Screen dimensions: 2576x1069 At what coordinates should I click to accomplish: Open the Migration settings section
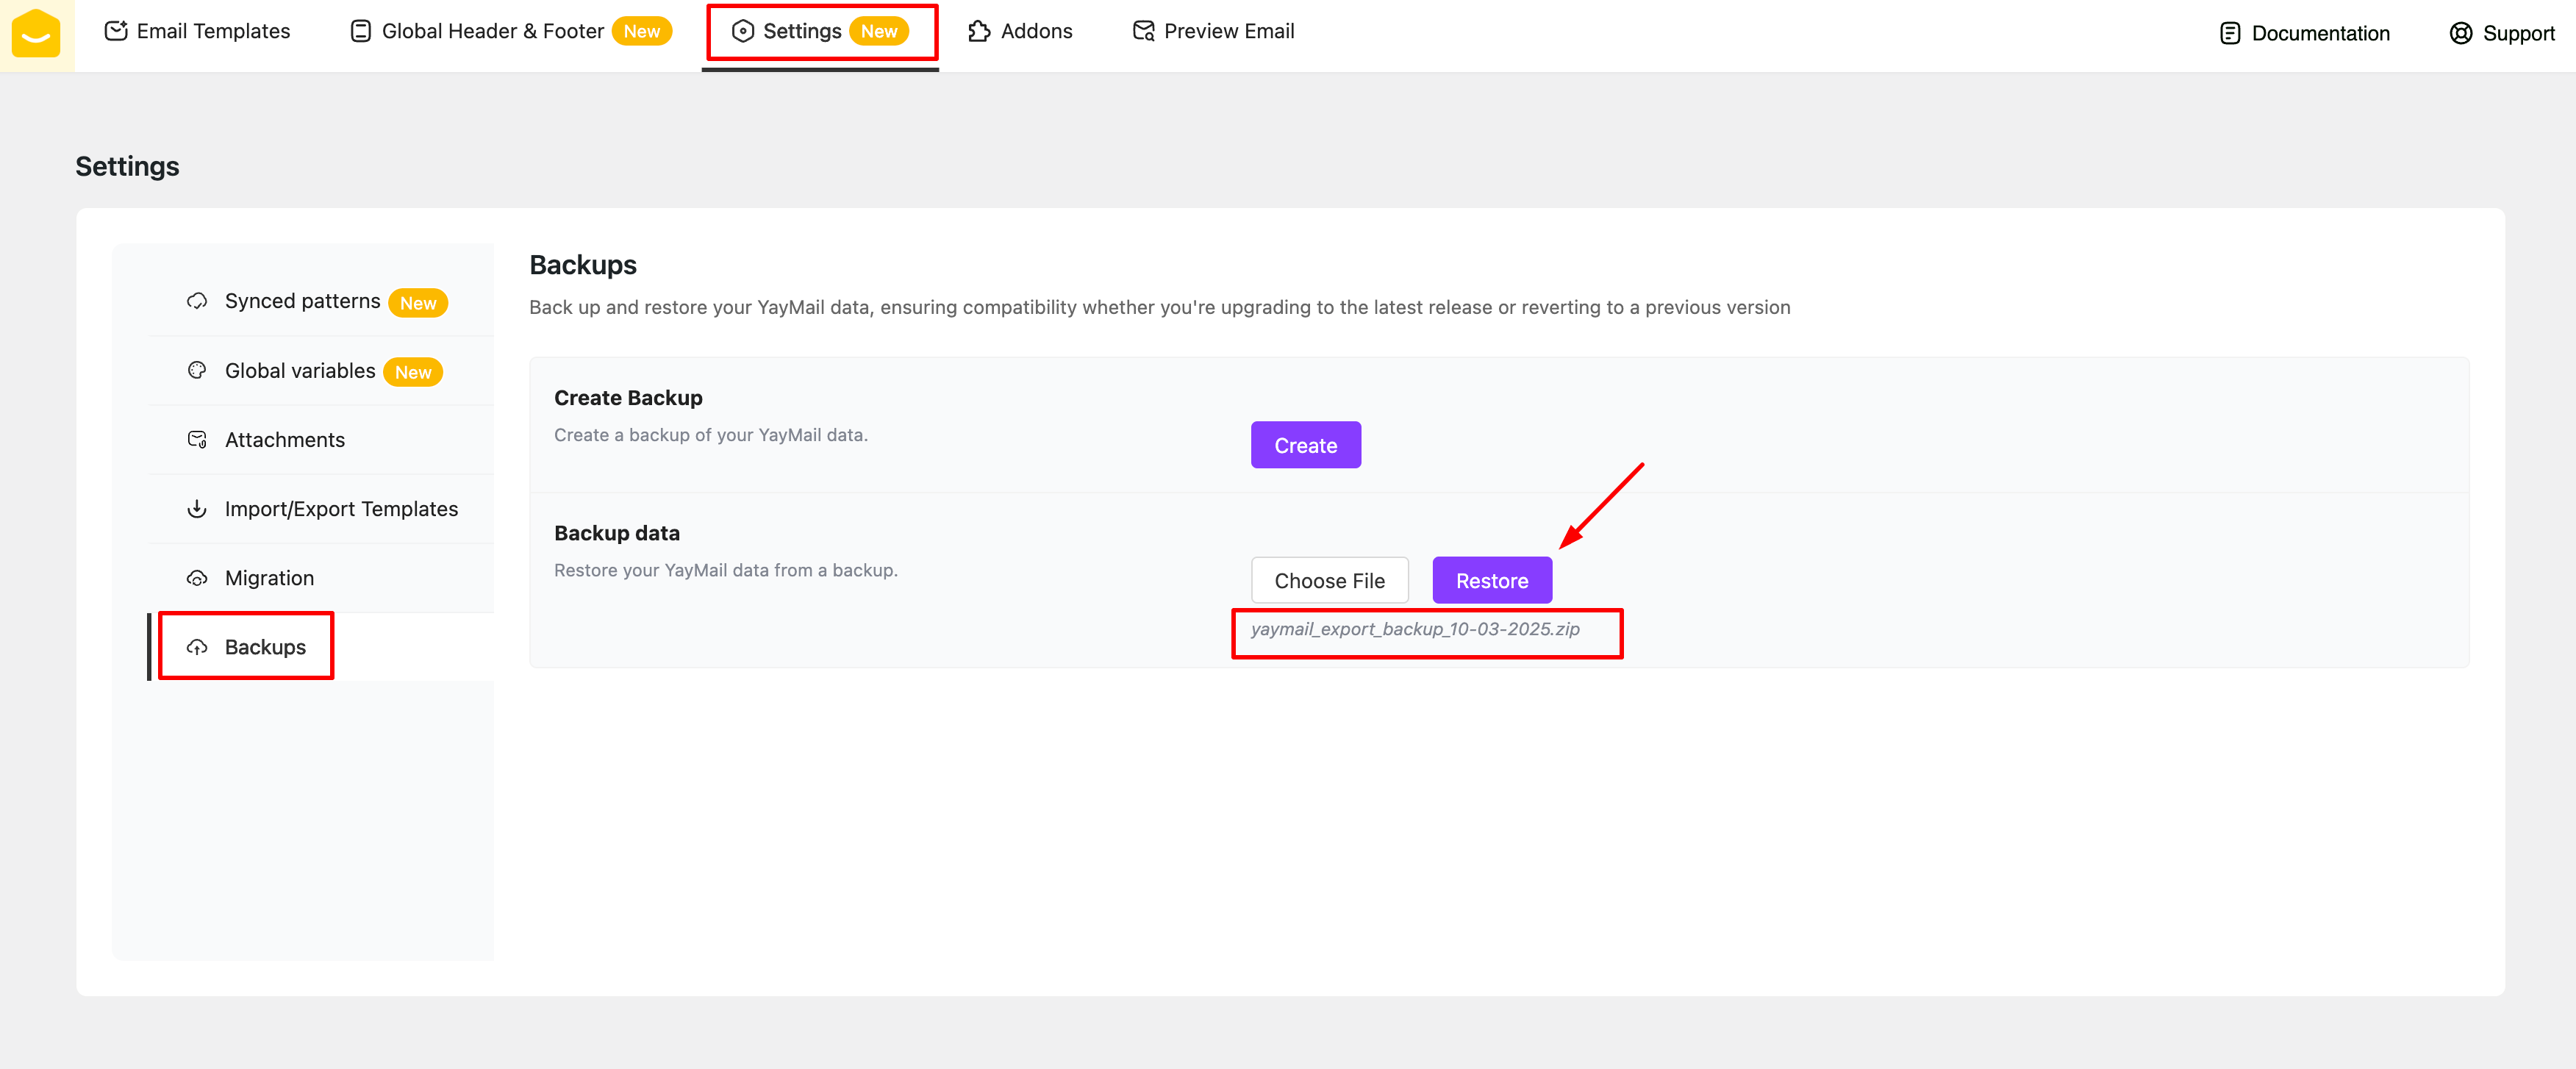[x=269, y=578]
